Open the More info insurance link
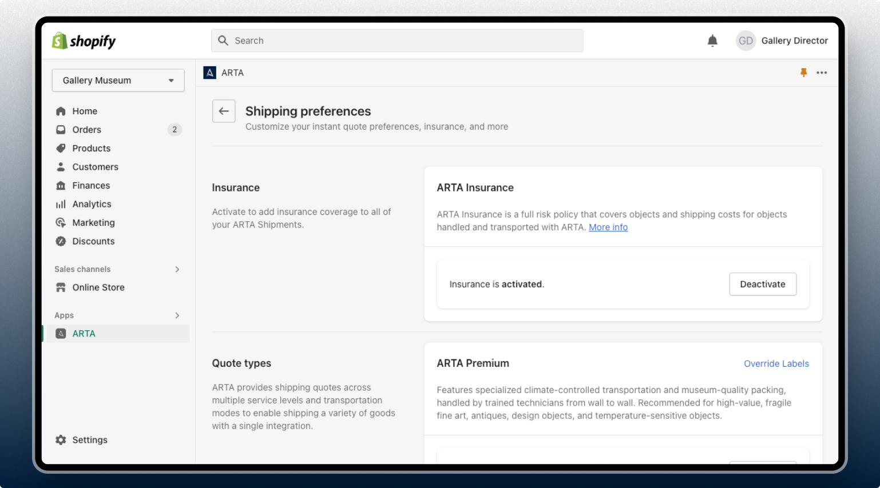This screenshot has width=880, height=488. tap(608, 227)
